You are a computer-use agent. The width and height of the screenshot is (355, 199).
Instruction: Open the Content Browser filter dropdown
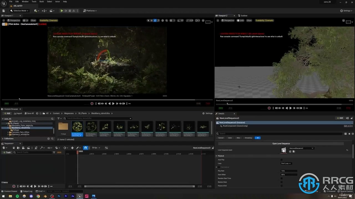[x=60, y=119]
